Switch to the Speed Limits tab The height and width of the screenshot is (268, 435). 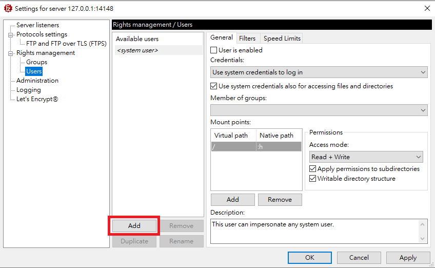(x=282, y=39)
